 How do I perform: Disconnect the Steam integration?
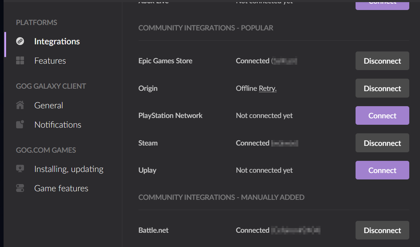click(x=382, y=143)
